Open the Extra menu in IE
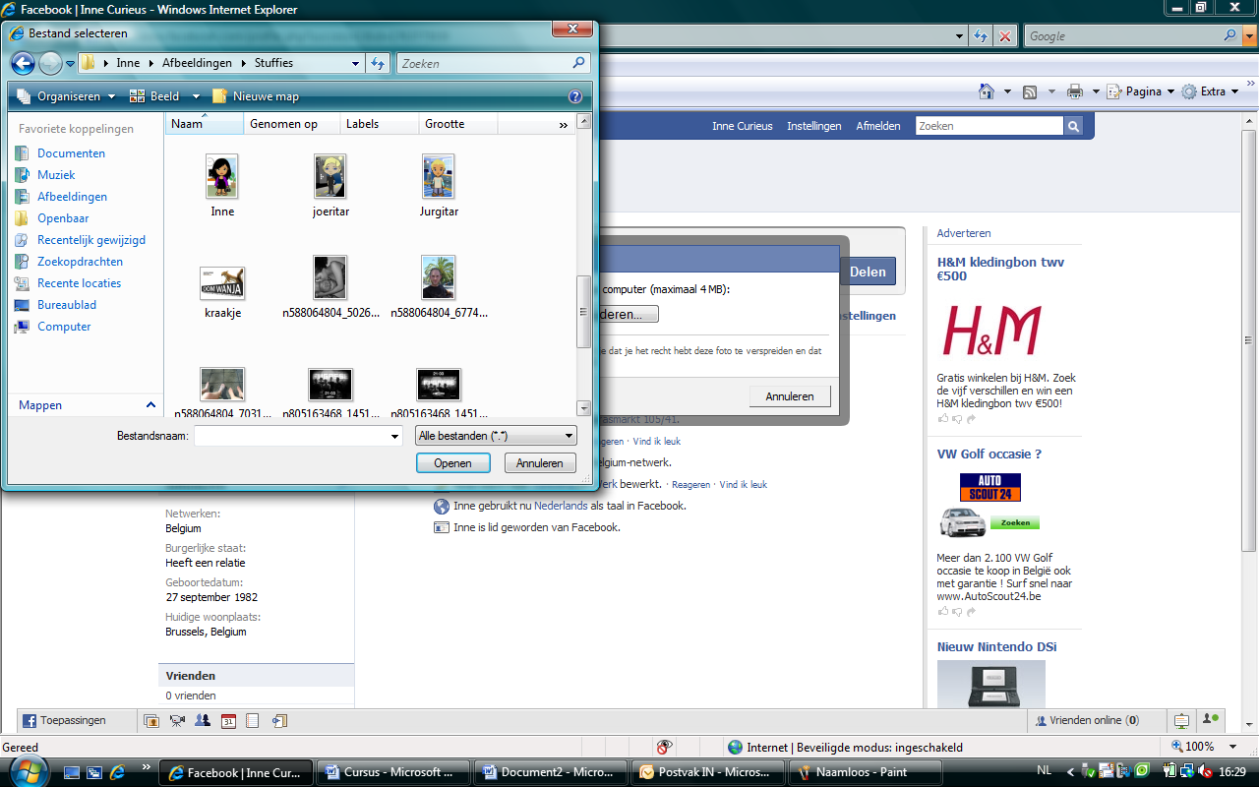This screenshot has height=787, width=1259. coord(1210,91)
